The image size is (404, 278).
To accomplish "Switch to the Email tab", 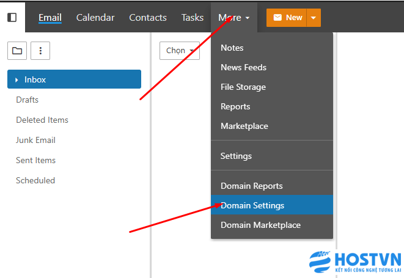I will (x=50, y=18).
